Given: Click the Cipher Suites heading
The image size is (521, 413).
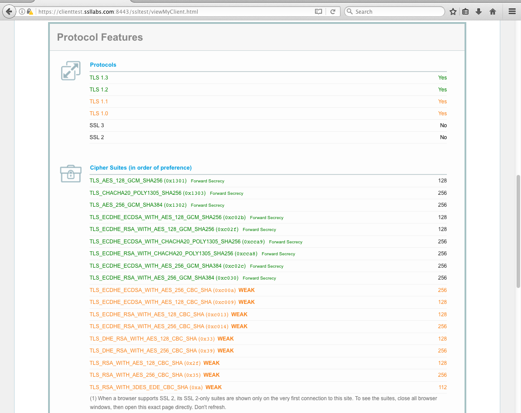Looking at the screenshot, I should pyautogui.click(x=141, y=168).
